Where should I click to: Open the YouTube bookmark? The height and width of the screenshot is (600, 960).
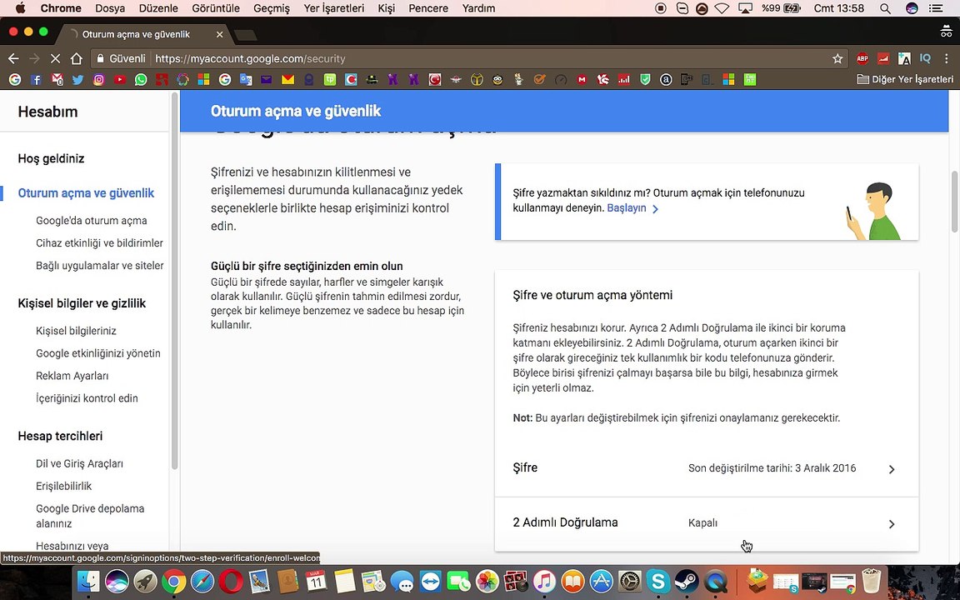pyautogui.click(x=120, y=80)
